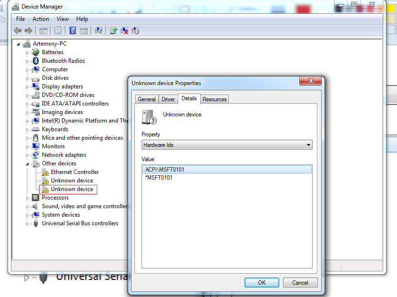This screenshot has height=297, width=397.
Task: Select the Imaging devices icon
Action: coord(36,112)
